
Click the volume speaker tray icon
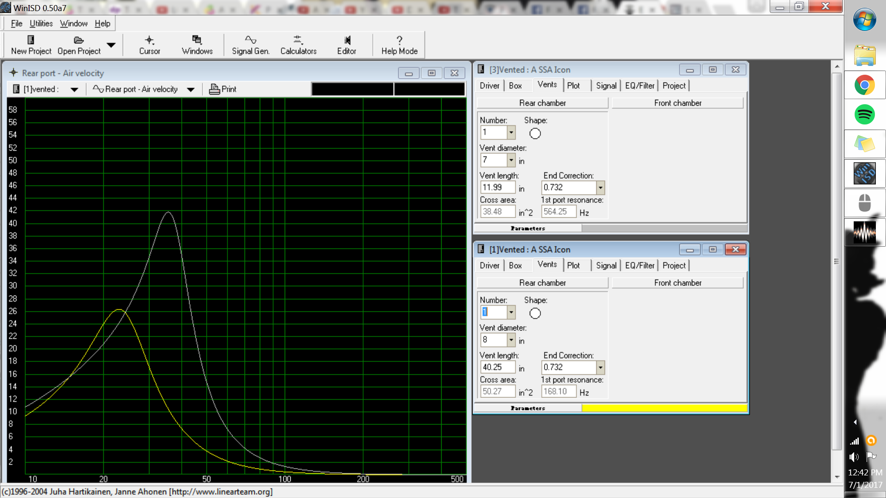[854, 457]
